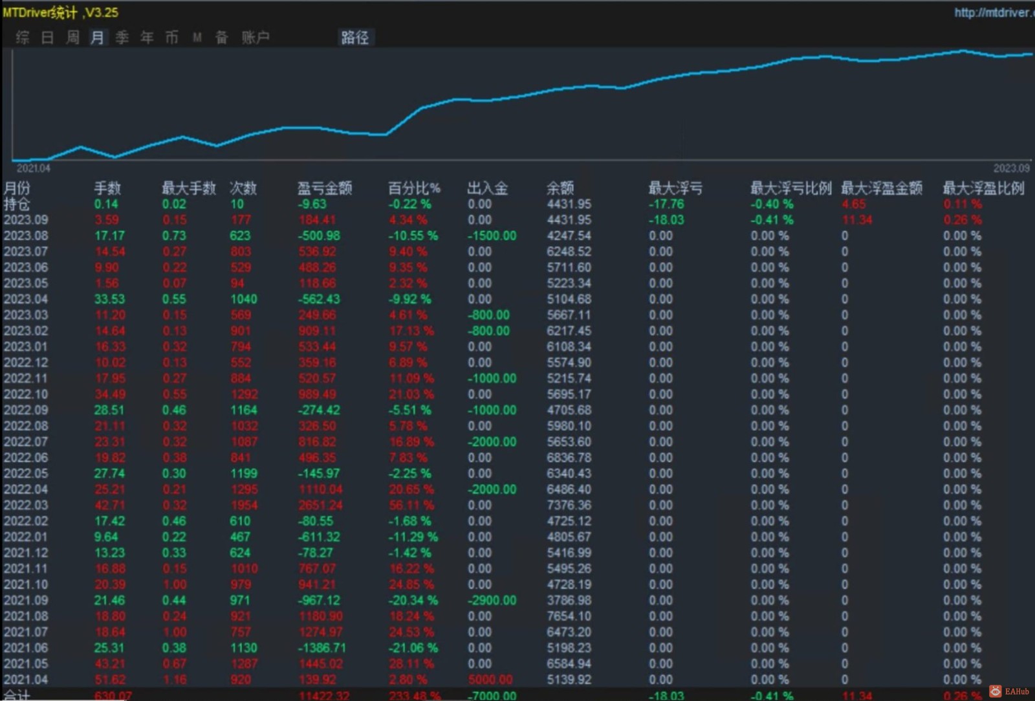Image resolution: width=1035 pixels, height=701 pixels.
Task: Click the 路径 path button
Action: 355,38
